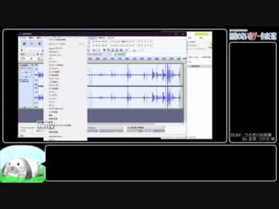The height and width of the screenshot is (209, 279).
Task: Click the Pause transport button
Action: point(24,44)
